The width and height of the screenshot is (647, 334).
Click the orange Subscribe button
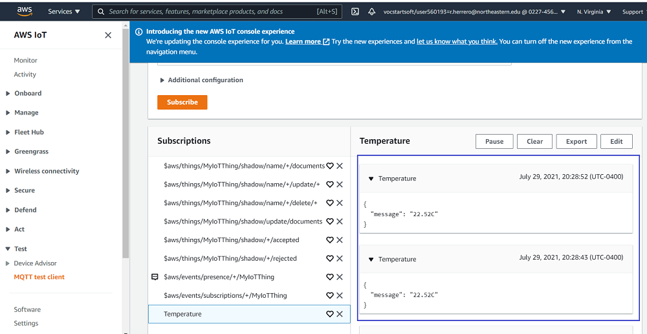pos(182,102)
